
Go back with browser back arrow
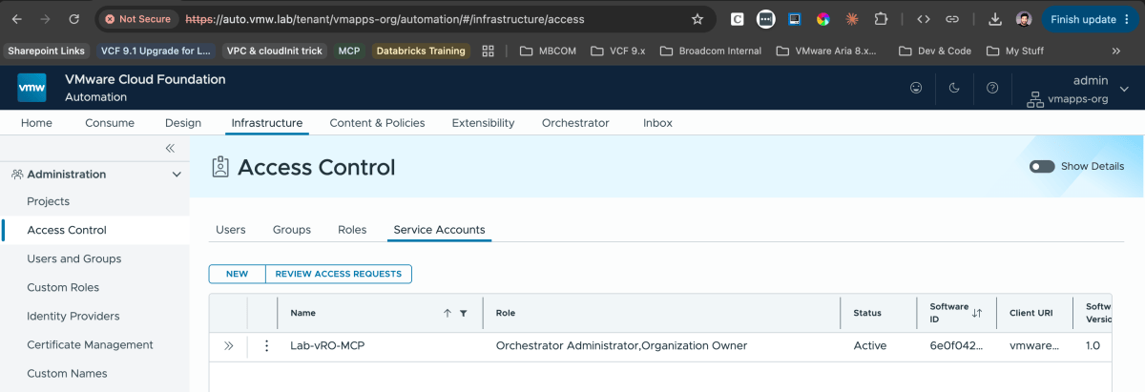click(16, 19)
